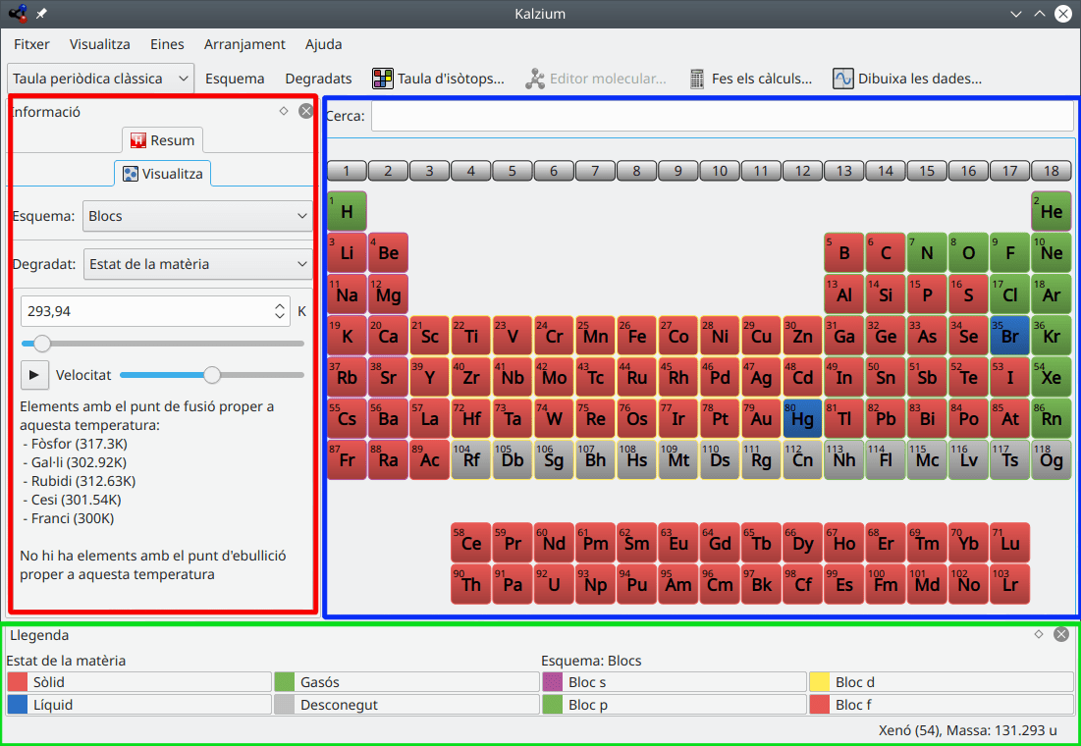Click the Cerca search field
The width and height of the screenshot is (1081, 746).
(x=722, y=116)
